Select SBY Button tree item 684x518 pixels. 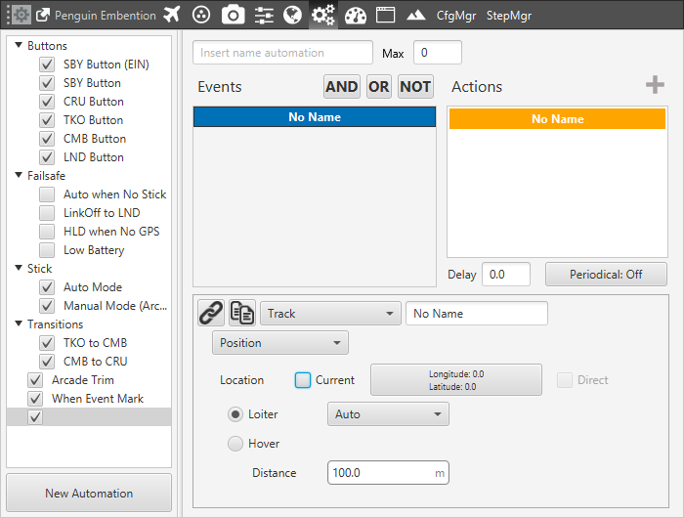coord(92,83)
